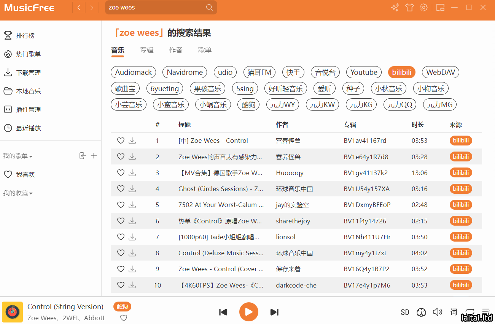Switch to mini player mode icon
Viewport: 495px width, 324px height.
point(440,8)
